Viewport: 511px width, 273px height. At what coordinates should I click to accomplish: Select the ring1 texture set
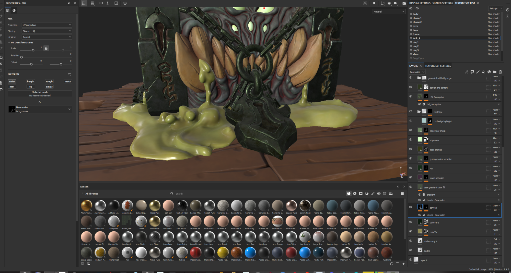[x=455, y=42]
